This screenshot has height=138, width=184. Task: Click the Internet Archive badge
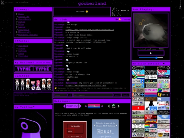click(x=164, y=121)
